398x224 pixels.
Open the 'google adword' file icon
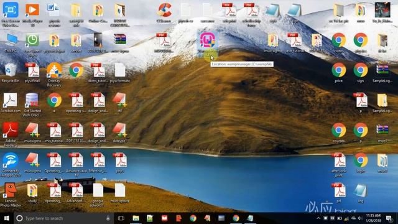point(98,190)
